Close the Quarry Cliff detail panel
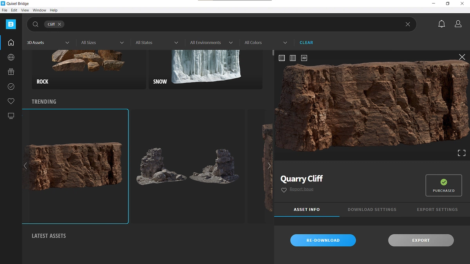The image size is (470, 264). pyautogui.click(x=462, y=57)
